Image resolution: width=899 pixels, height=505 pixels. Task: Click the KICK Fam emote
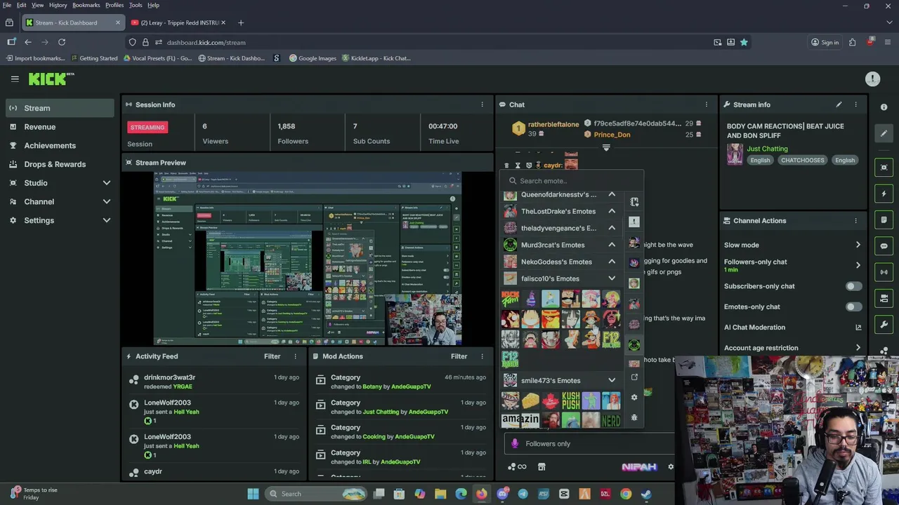510,299
